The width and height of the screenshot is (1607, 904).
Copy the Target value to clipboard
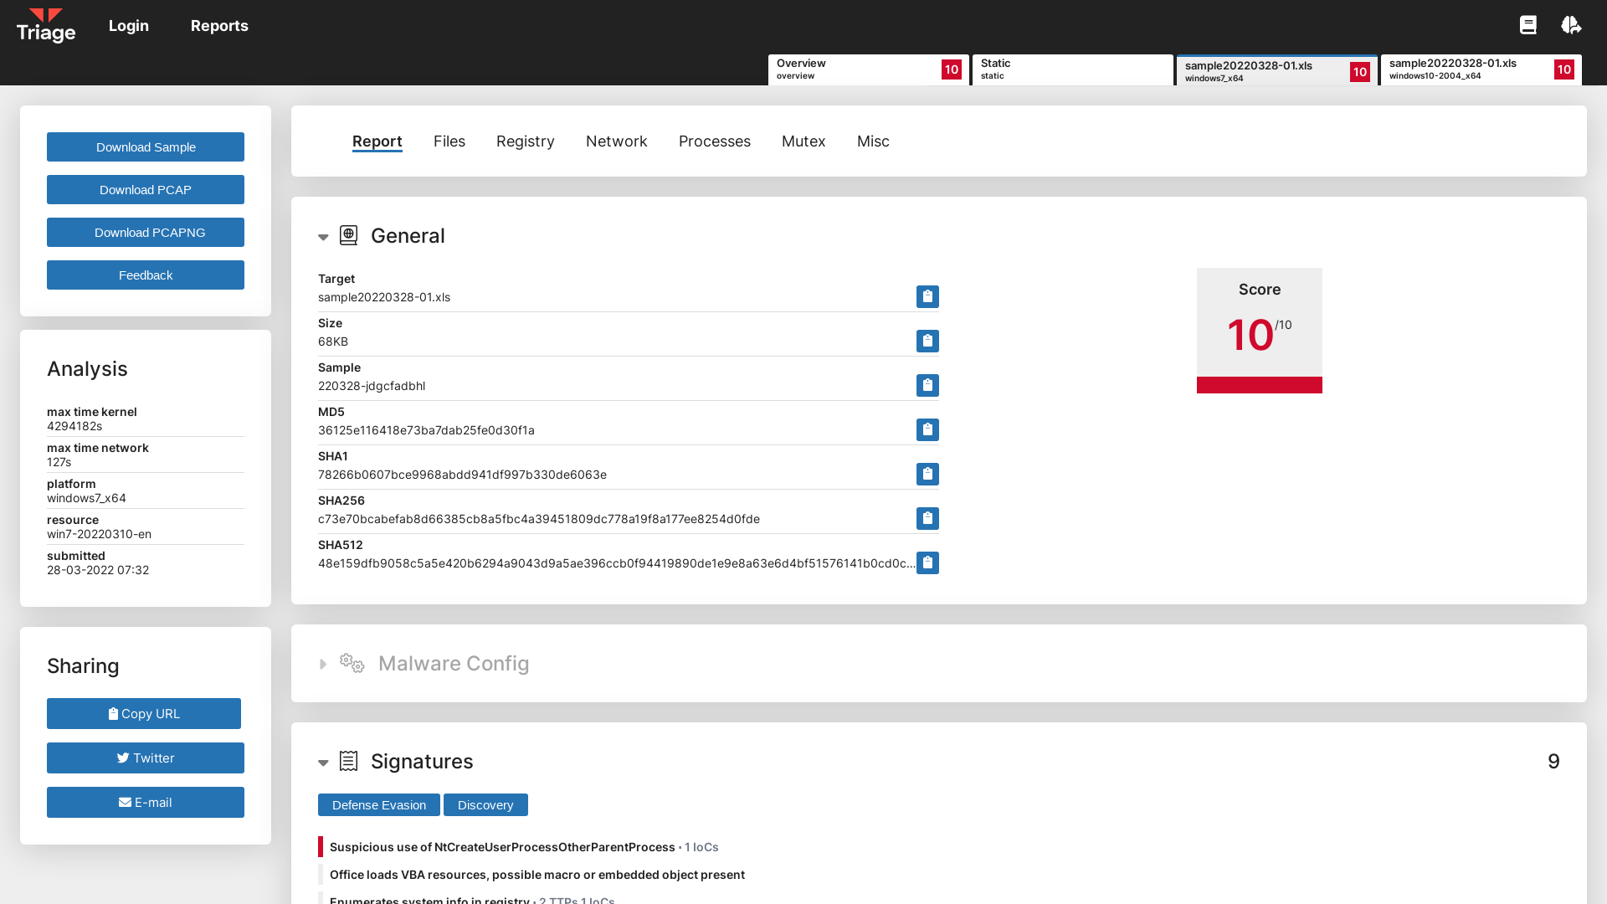pyautogui.click(x=927, y=297)
